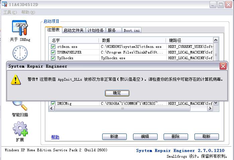Click the AppInit_DLLs warning message text
The width and height of the screenshot is (234, 160).
(x=125, y=79)
